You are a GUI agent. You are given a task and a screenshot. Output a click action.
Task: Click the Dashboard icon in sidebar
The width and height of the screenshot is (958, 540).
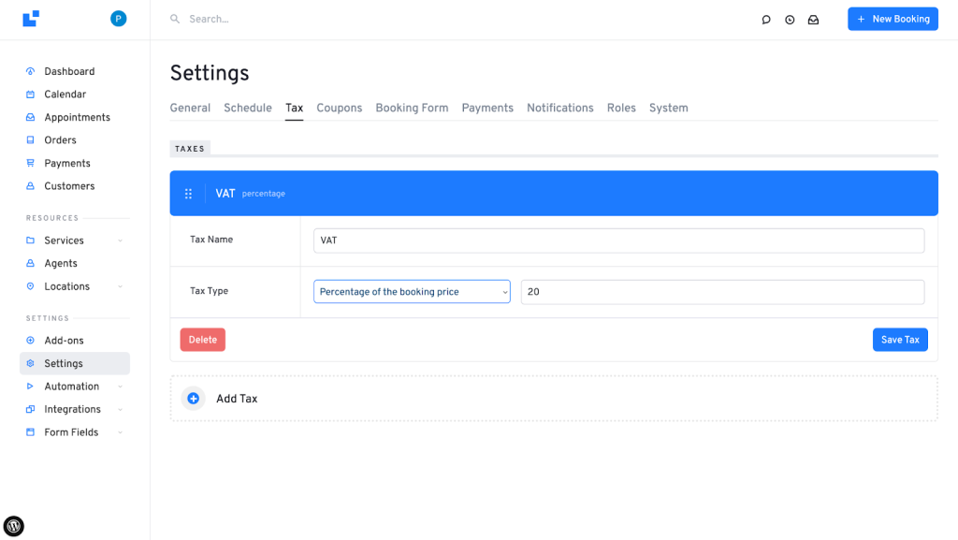30,71
